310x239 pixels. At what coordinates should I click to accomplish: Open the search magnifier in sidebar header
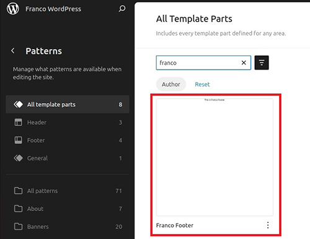(122, 9)
